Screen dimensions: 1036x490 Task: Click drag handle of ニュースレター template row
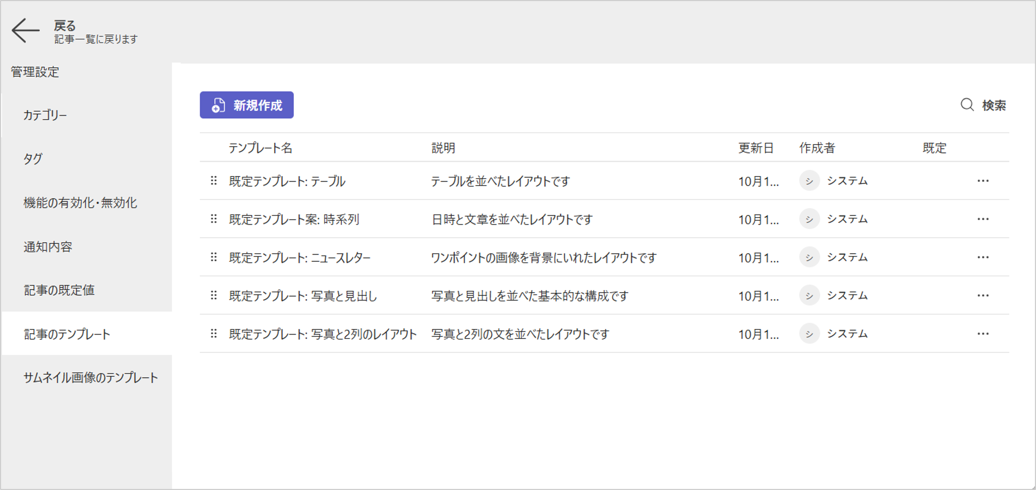point(214,257)
